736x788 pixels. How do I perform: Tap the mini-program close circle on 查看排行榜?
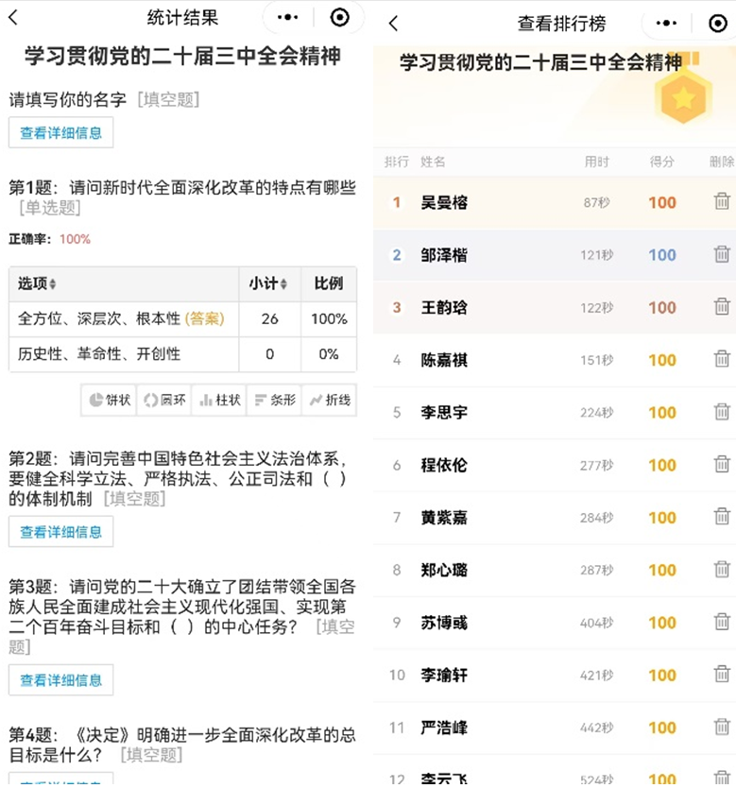coord(716,24)
